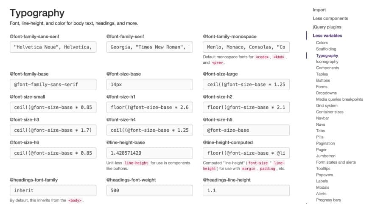Click the @font-size-h4 input field

point(149,130)
